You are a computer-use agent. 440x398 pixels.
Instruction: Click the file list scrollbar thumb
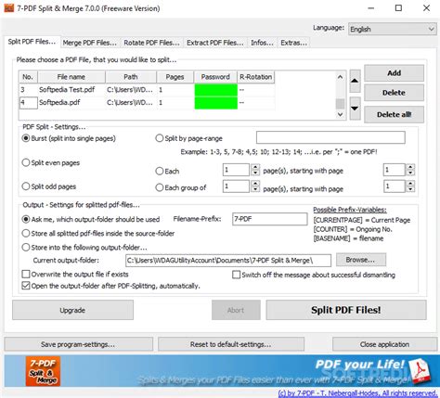pyautogui.click(x=340, y=104)
